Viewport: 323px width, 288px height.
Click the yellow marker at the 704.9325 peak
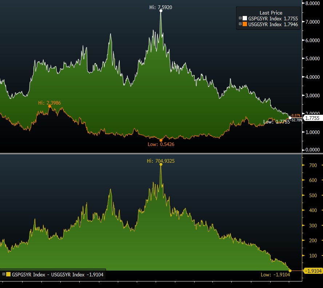point(161,165)
